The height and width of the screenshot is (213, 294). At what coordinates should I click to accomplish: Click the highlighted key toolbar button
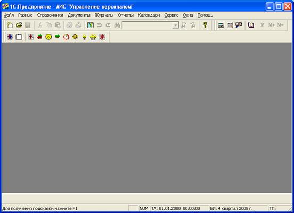coord(91,26)
